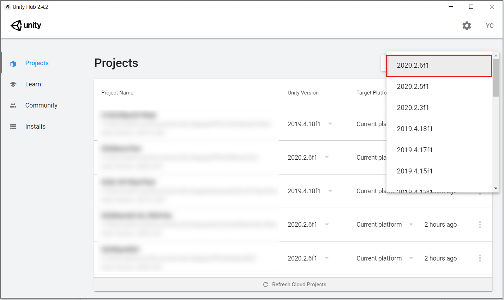Viewport: 504px width, 300px height.
Task: Expand the fifth project's Unity Version dropdown
Action: pyautogui.click(x=327, y=258)
